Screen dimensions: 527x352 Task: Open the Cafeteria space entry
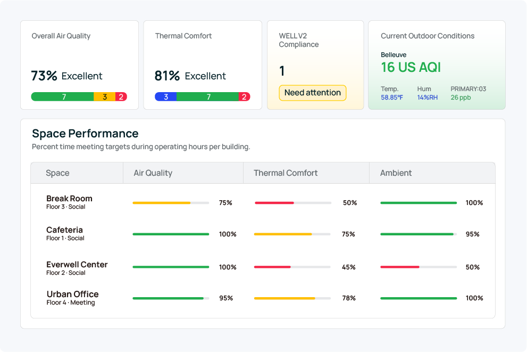pyautogui.click(x=64, y=230)
